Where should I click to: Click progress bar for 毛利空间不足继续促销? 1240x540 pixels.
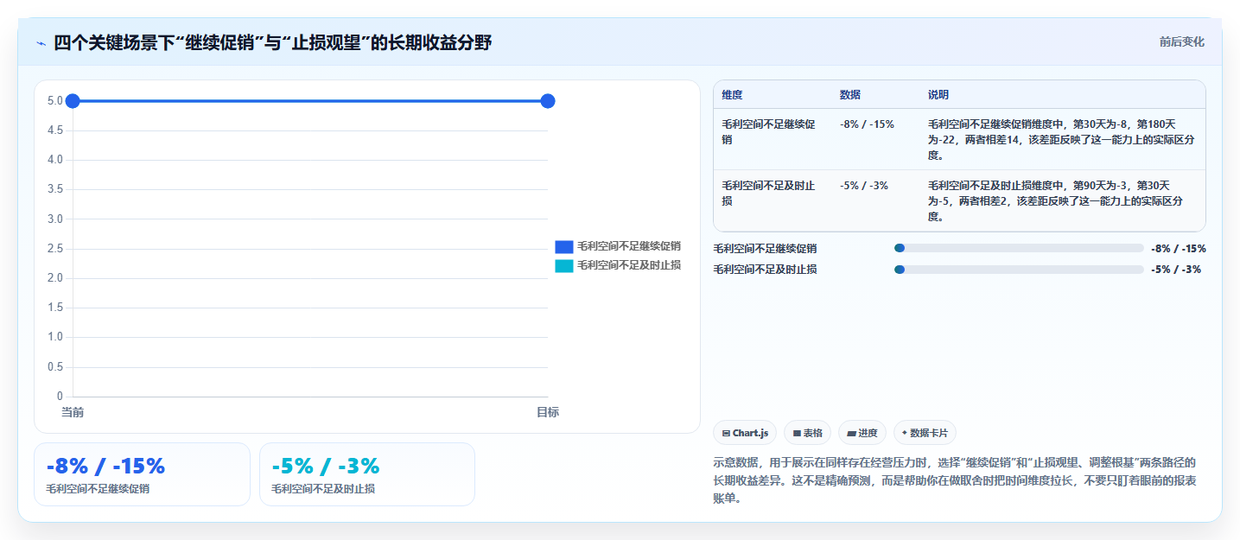click(x=1019, y=248)
